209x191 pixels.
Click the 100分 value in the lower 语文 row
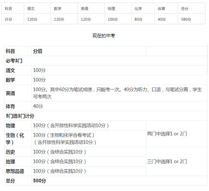(39, 70)
